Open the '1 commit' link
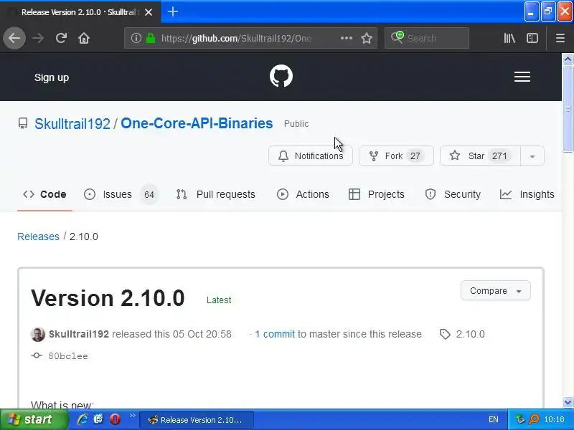The width and height of the screenshot is (574, 430). pyautogui.click(x=275, y=334)
